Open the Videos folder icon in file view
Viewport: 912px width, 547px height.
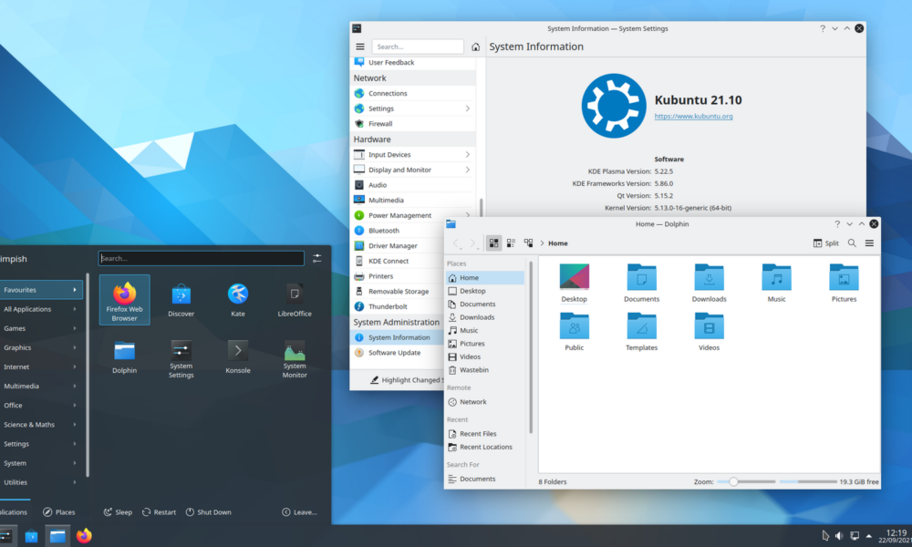pos(709,331)
